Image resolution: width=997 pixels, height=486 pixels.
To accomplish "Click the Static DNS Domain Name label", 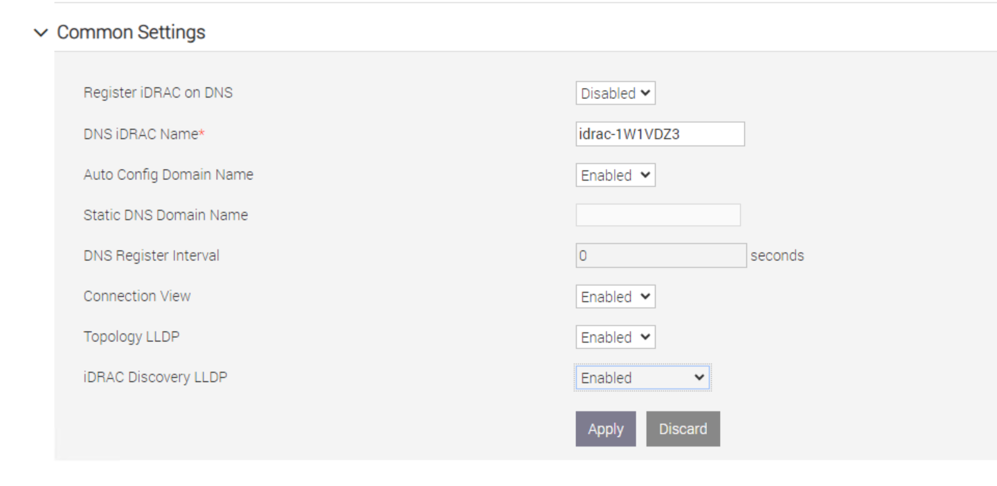I will (x=165, y=215).
